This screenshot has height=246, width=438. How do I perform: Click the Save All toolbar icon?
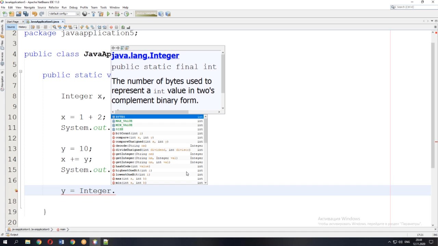coord(26,14)
